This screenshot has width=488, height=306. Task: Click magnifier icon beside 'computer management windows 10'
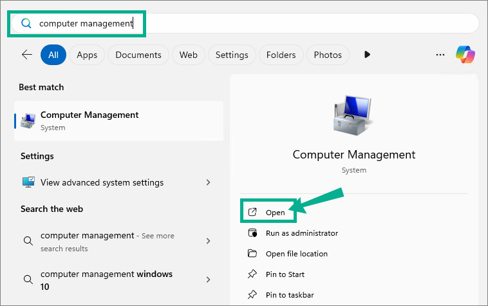coord(28,279)
